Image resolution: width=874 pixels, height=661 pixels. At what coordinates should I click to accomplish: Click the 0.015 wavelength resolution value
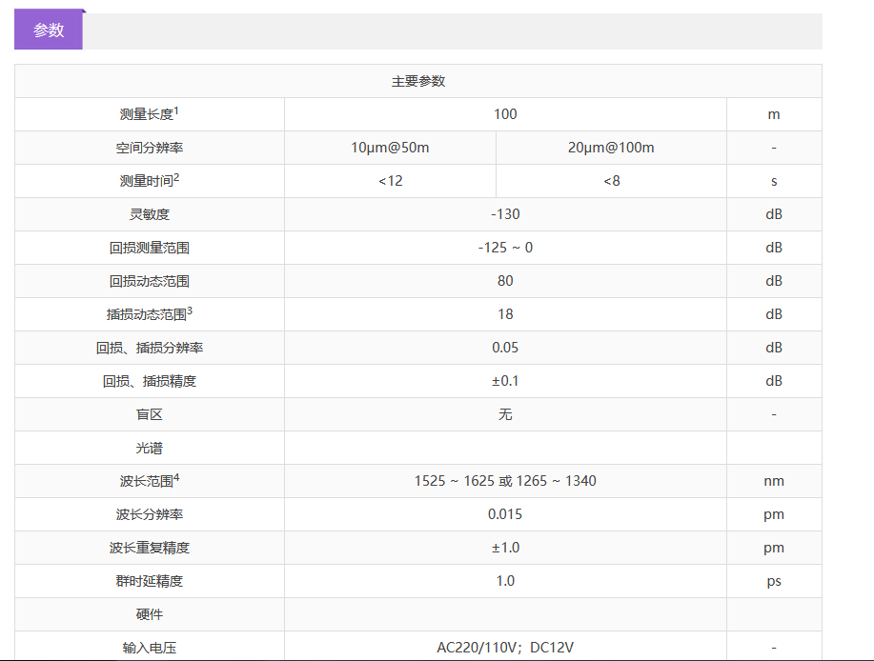[505, 514]
